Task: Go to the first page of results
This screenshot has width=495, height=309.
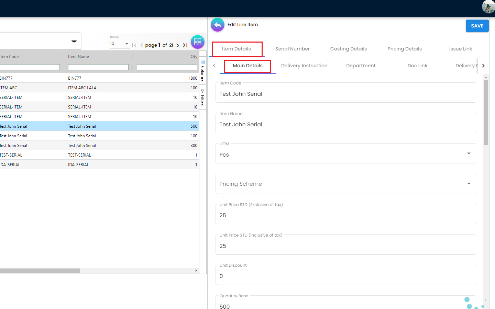Action: (134, 45)
